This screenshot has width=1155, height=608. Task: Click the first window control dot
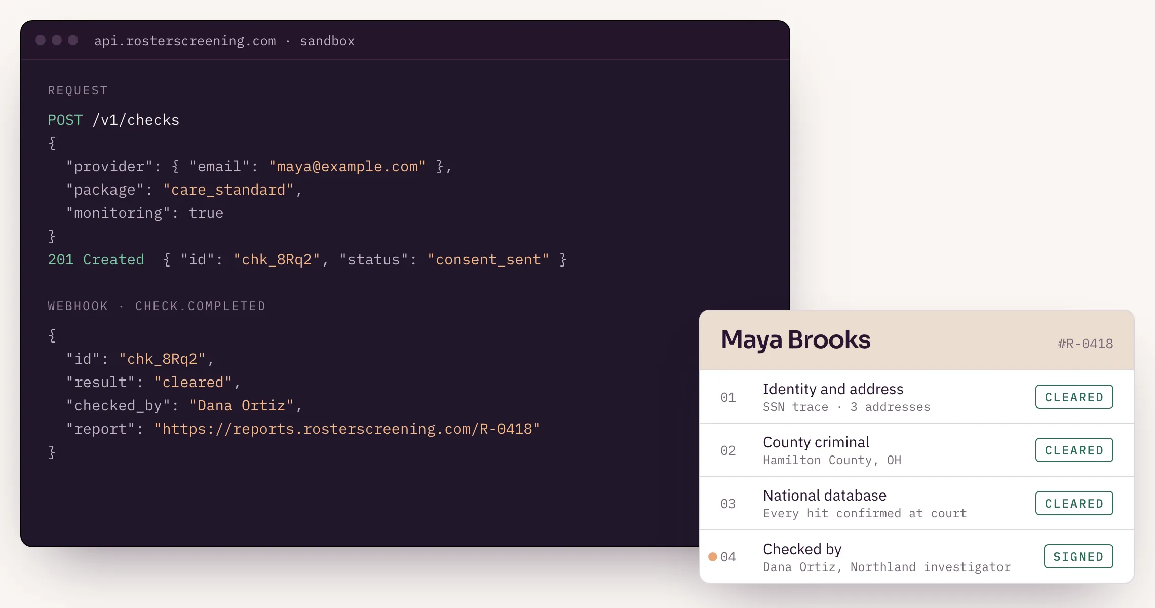tap(41, 40)
